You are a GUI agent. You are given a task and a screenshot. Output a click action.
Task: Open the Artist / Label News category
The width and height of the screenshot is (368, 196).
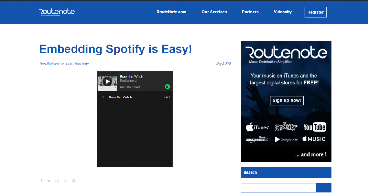77,64
